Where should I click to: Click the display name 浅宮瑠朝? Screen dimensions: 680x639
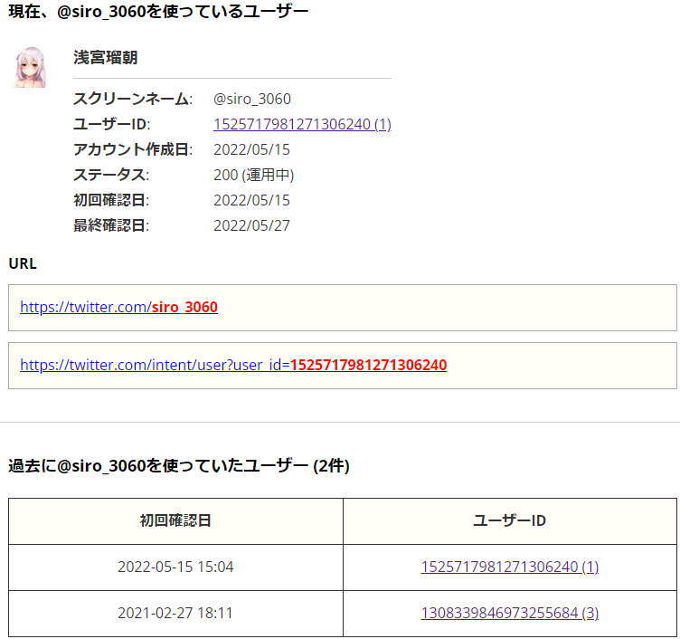(106, 57)
